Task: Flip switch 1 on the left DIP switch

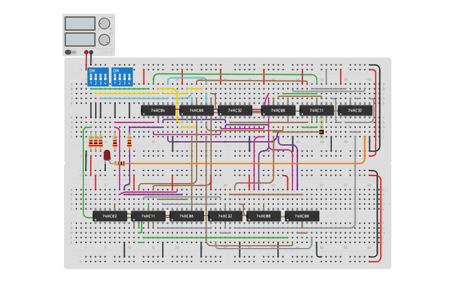Action: point(91,77)
